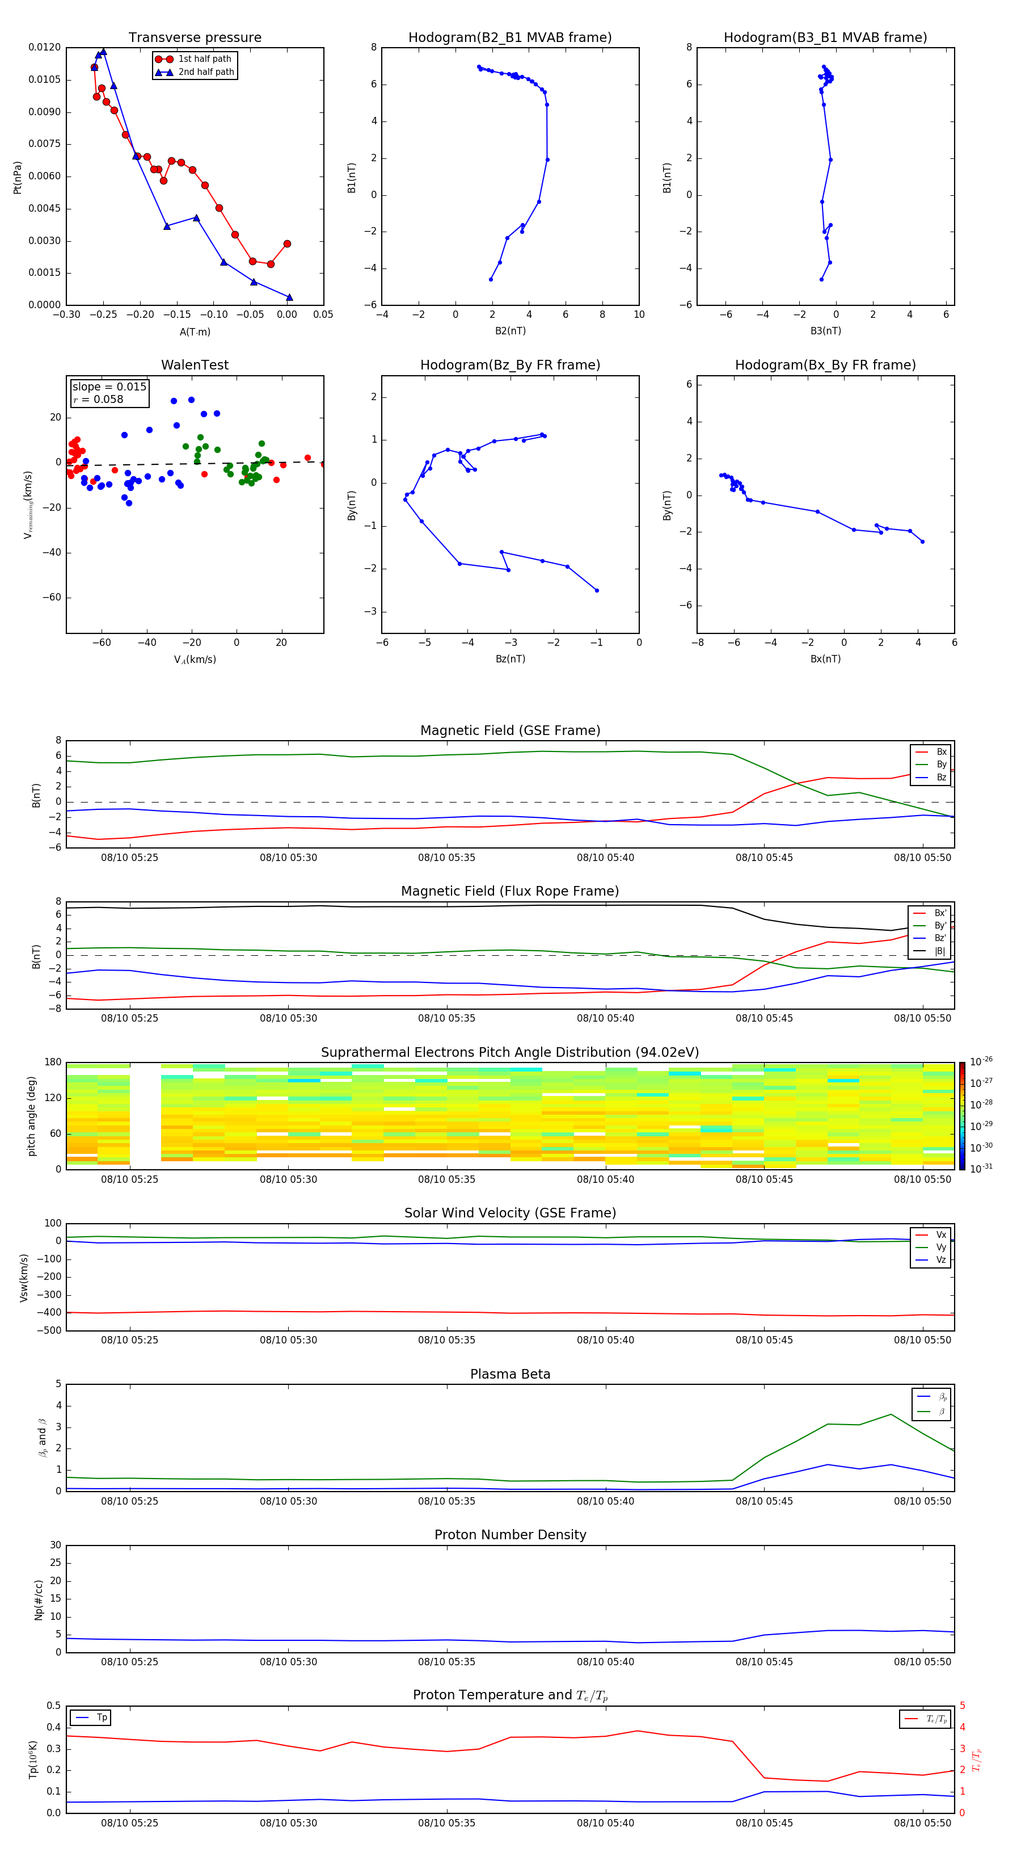
Task: Click the 'B2(nT)' x-axis label
Action: (x=510, y=331)
